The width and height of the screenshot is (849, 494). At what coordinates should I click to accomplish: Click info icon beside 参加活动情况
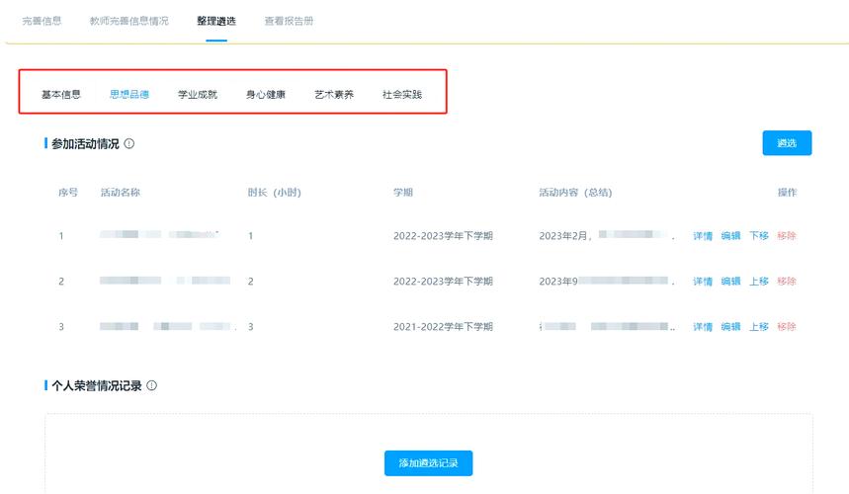[x=129, y=144]
